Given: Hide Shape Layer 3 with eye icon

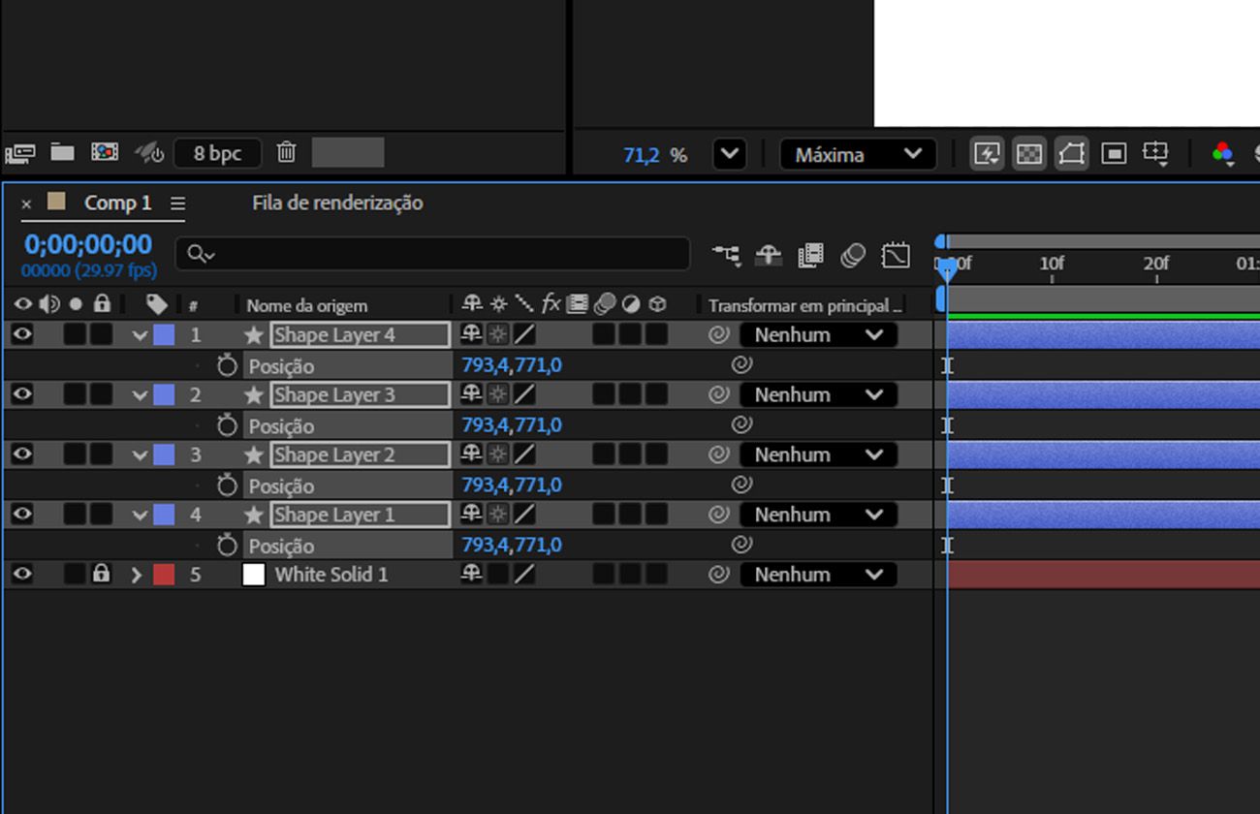Looking at the screenshot, I should (21, 394).
